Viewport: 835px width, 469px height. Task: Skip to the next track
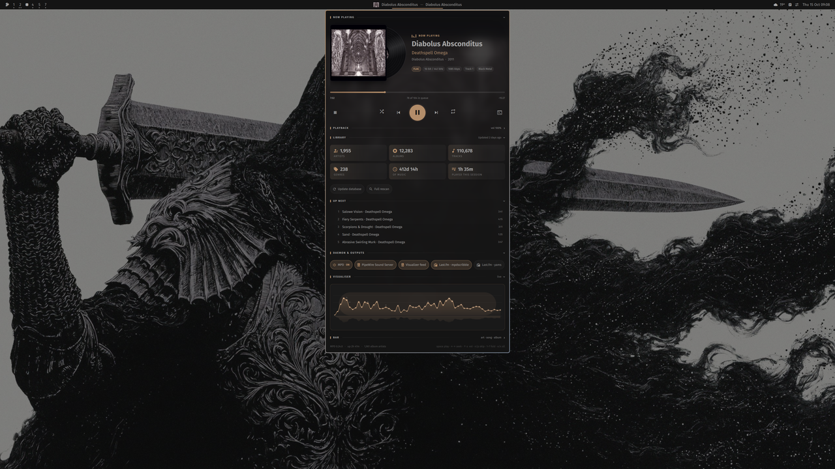pyautogui.click(x=436, y=112)
